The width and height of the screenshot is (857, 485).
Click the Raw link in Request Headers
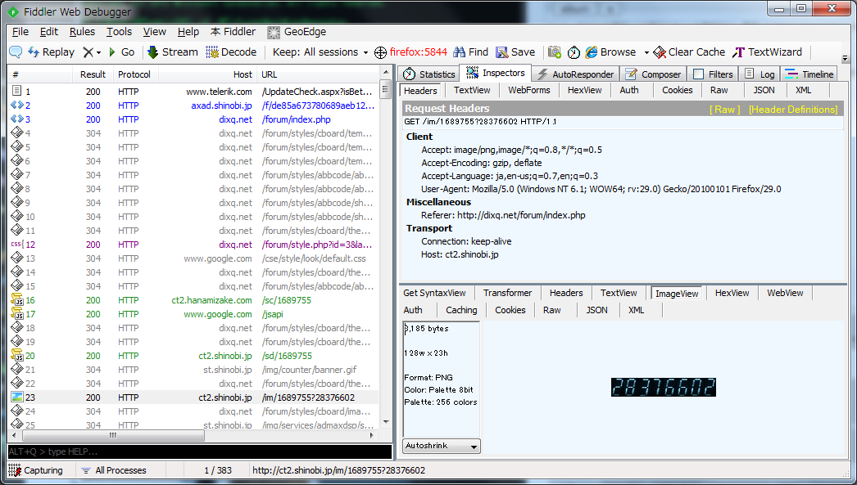pyautogui.click(x=724, y=110)
